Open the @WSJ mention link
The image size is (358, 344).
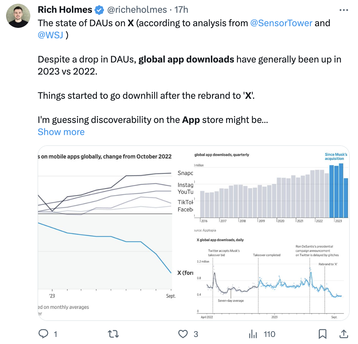[x=50, y=35]
